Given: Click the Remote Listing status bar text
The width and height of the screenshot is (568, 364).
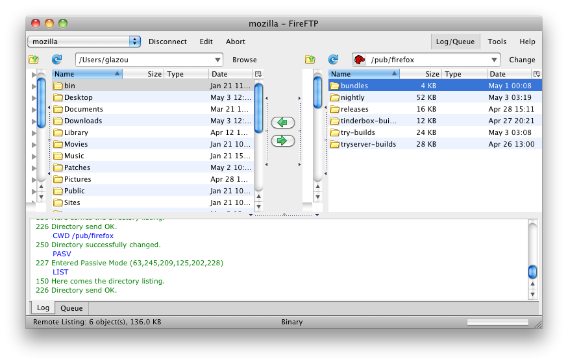Looking at the screenshot, I should 97,322.
